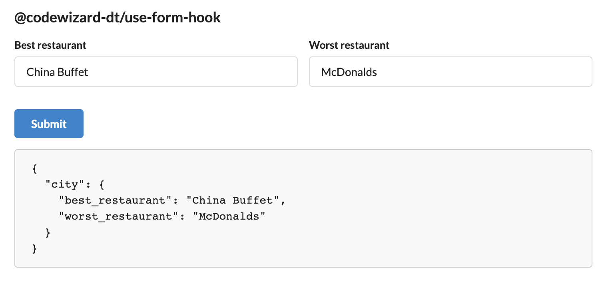Click the Submit button

(x=49, y=124)
